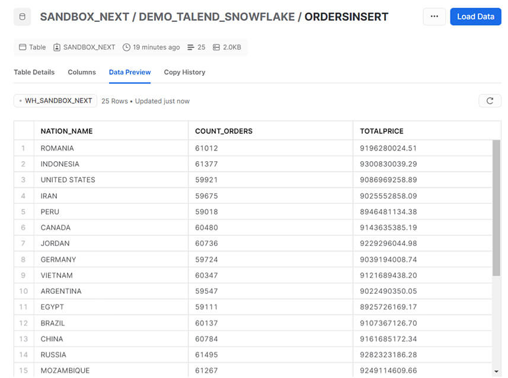This screenshot has width=508, height=378.
Task: Click the NATION_NAME column header
Action: [x=66, y=131]
